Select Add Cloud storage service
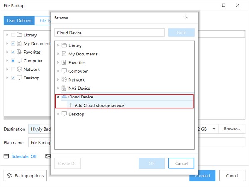This screenshot has width=249, height=187. click(99, 105)
